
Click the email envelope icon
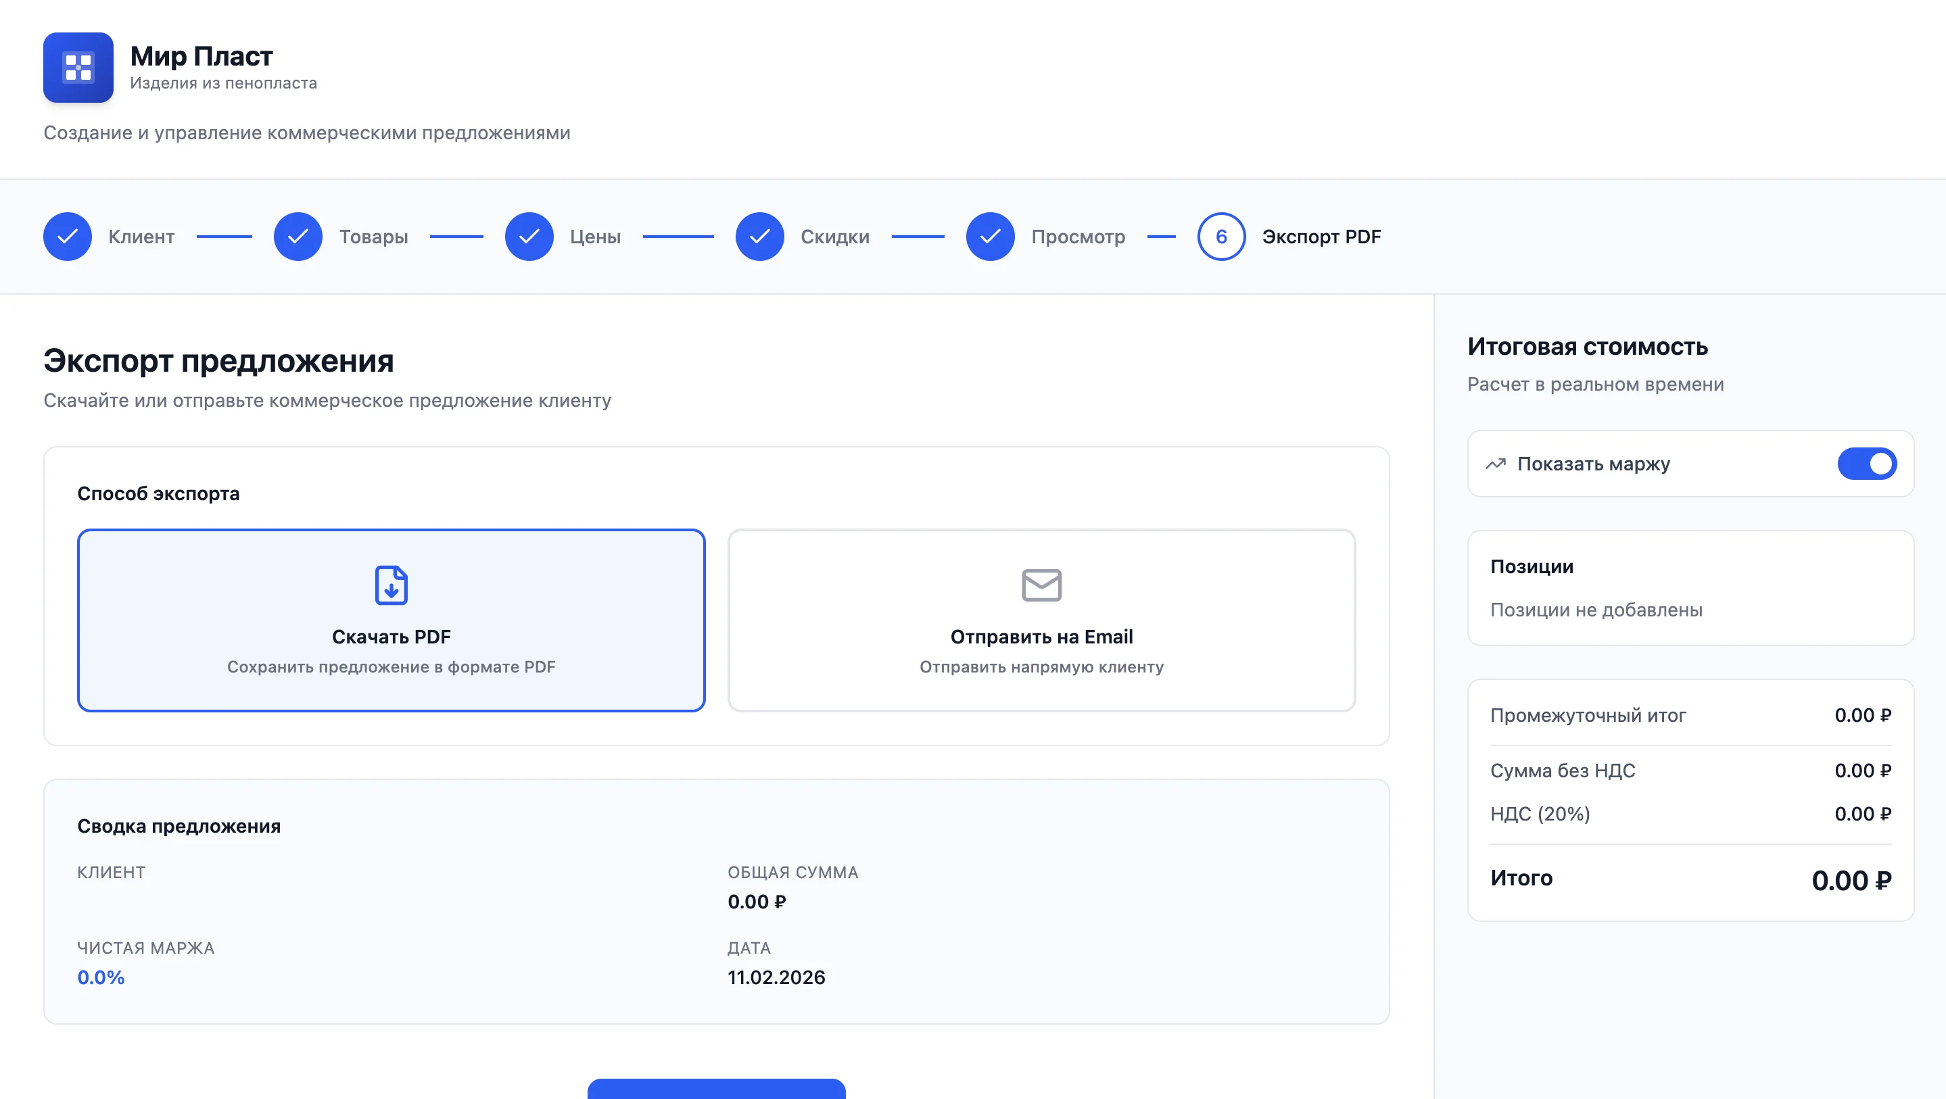coord(1041,585)
